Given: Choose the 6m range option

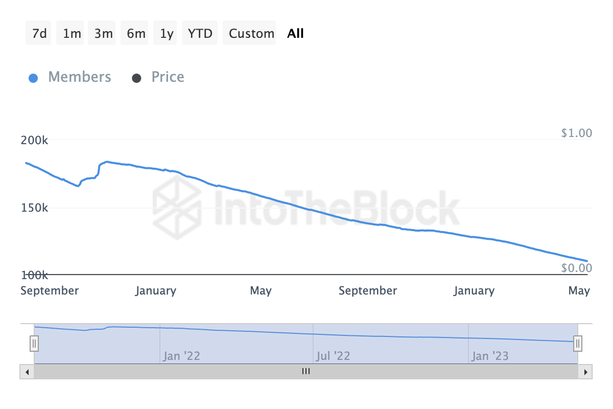Looking at the screenshot, I should 136,34.
